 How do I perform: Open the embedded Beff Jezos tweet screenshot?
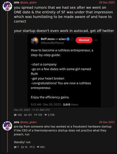64,71
